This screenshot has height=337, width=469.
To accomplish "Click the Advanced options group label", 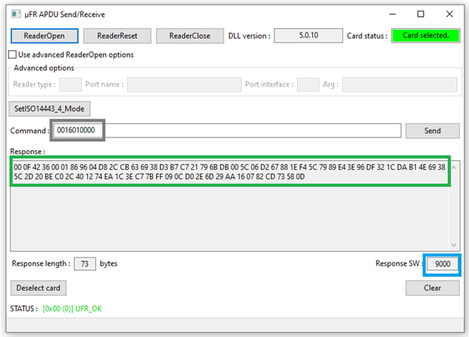I will (x=44, y=68).
